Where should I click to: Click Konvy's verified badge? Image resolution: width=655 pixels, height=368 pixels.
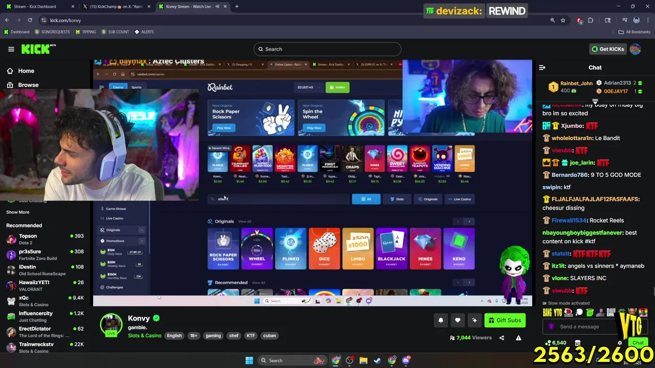156,318
